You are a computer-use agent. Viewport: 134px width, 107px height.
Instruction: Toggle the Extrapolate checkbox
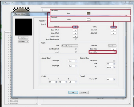[114, 61]
